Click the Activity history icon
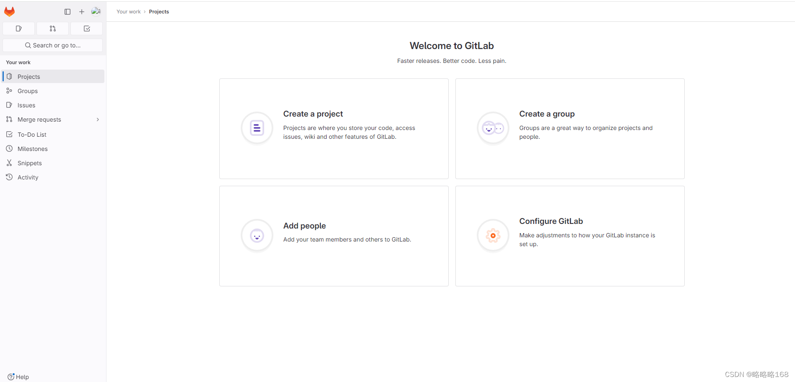795x382 pixels. pyautogui.click(x=9, y=177)
